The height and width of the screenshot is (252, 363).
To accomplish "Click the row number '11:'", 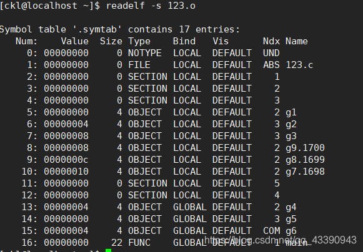I will tap(29, 183).
